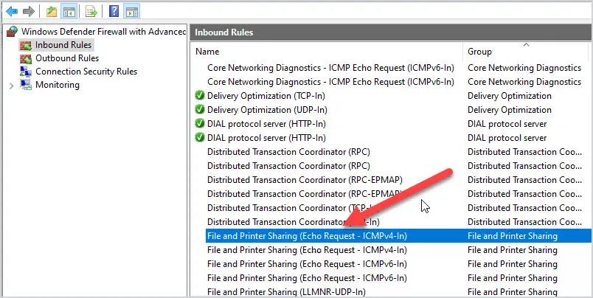Click Group cell of Delivery Optimization (TCP-In) row
Image resolution: width=593 pixels, height=298 pixels.
[510, 96]
